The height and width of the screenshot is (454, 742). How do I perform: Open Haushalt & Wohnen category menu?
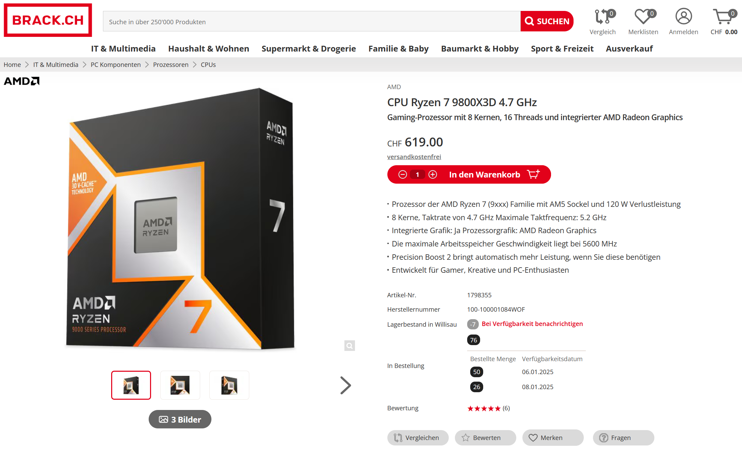click(209, 48)
